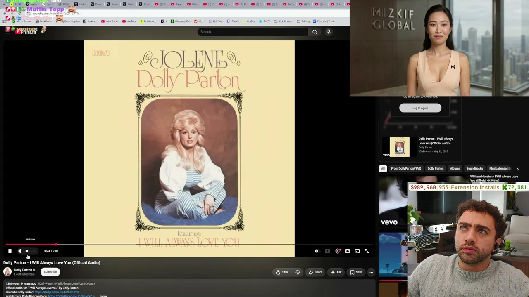529x297 pixels.
Task: Dislike the video with thumbs-down
Action: pyautogui.click(x=298, y=272)
